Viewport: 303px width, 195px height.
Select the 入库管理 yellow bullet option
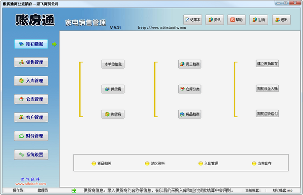209,164
